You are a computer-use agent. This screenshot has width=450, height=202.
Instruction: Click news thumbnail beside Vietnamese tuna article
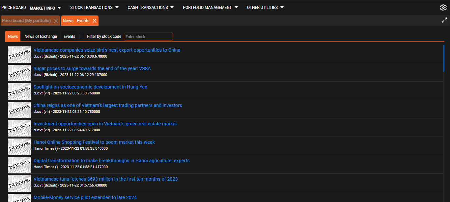tap(19, 184)
